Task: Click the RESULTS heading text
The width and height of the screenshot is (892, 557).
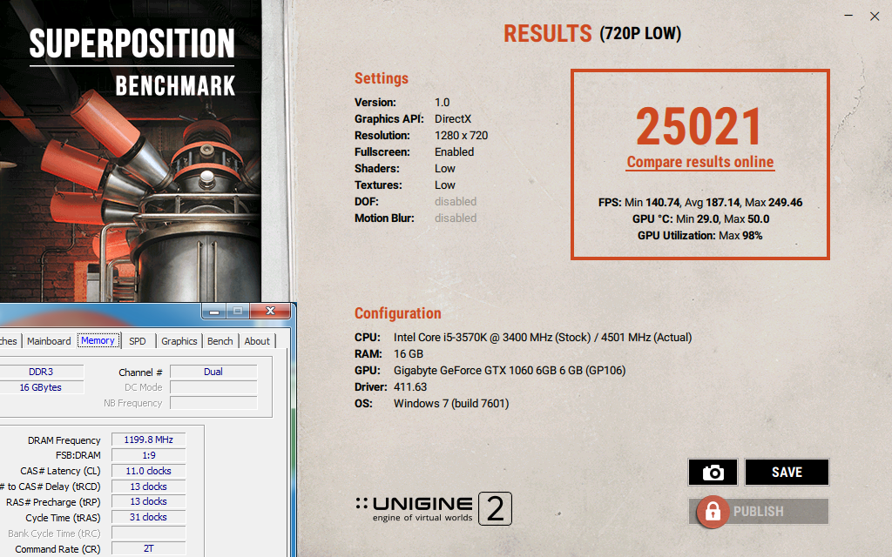Action: click(x=547, y=34)
